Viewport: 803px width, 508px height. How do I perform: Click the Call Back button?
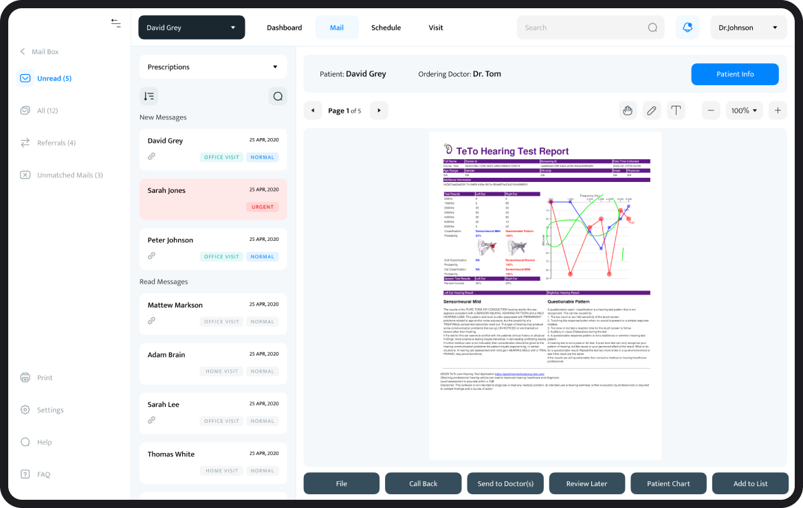pyautogui.click(x=423, y=483)
